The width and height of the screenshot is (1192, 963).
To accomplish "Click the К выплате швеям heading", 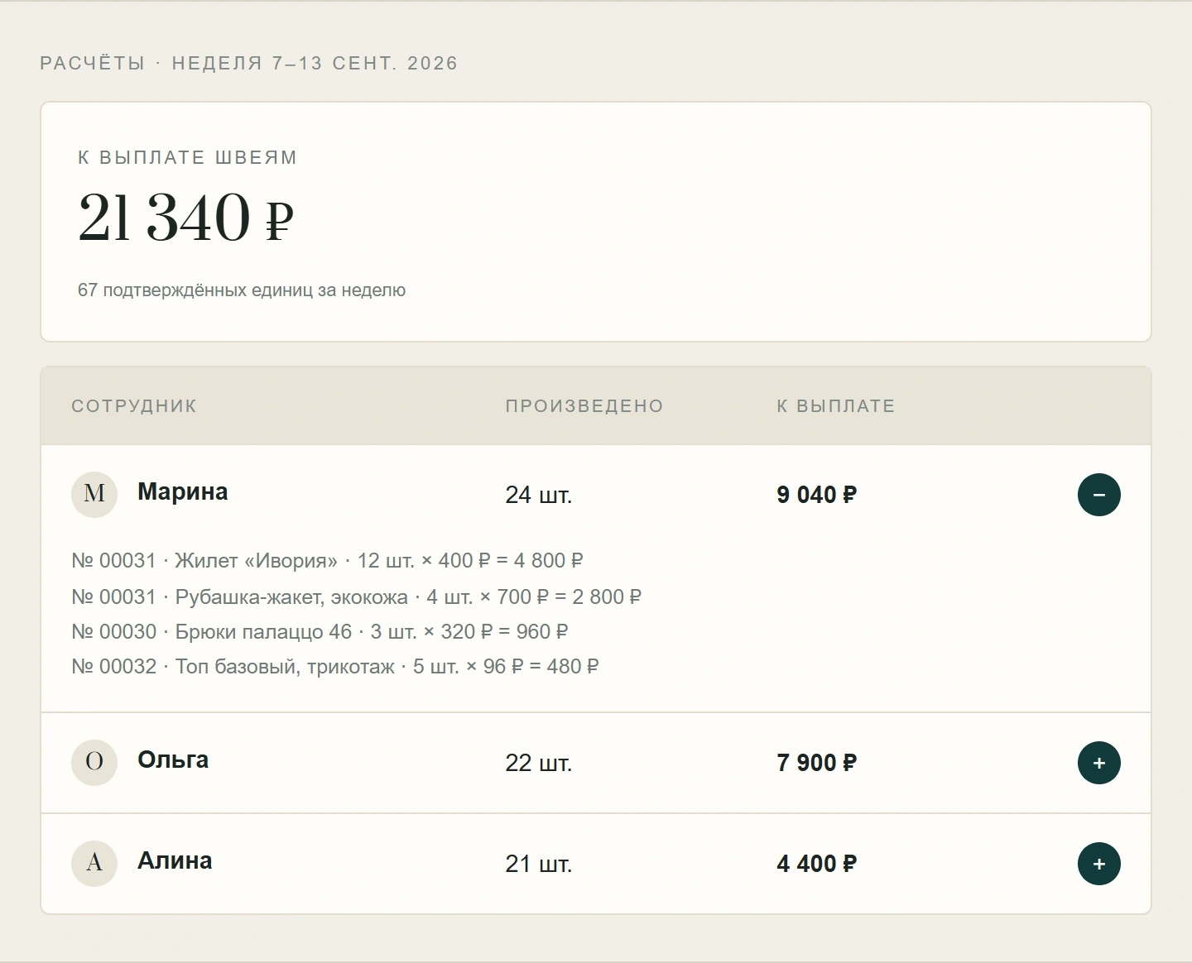I will click(188, 157).
